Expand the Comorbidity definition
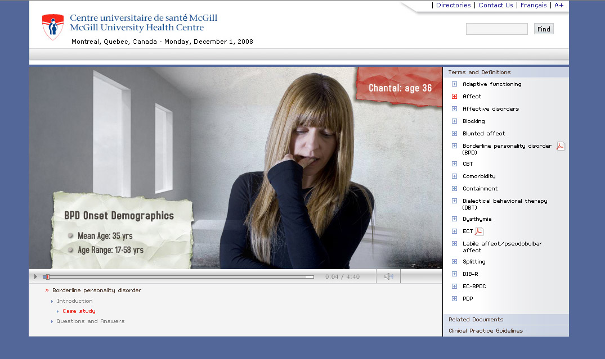This screenshot has height=359, width=605. pos(455,176)
